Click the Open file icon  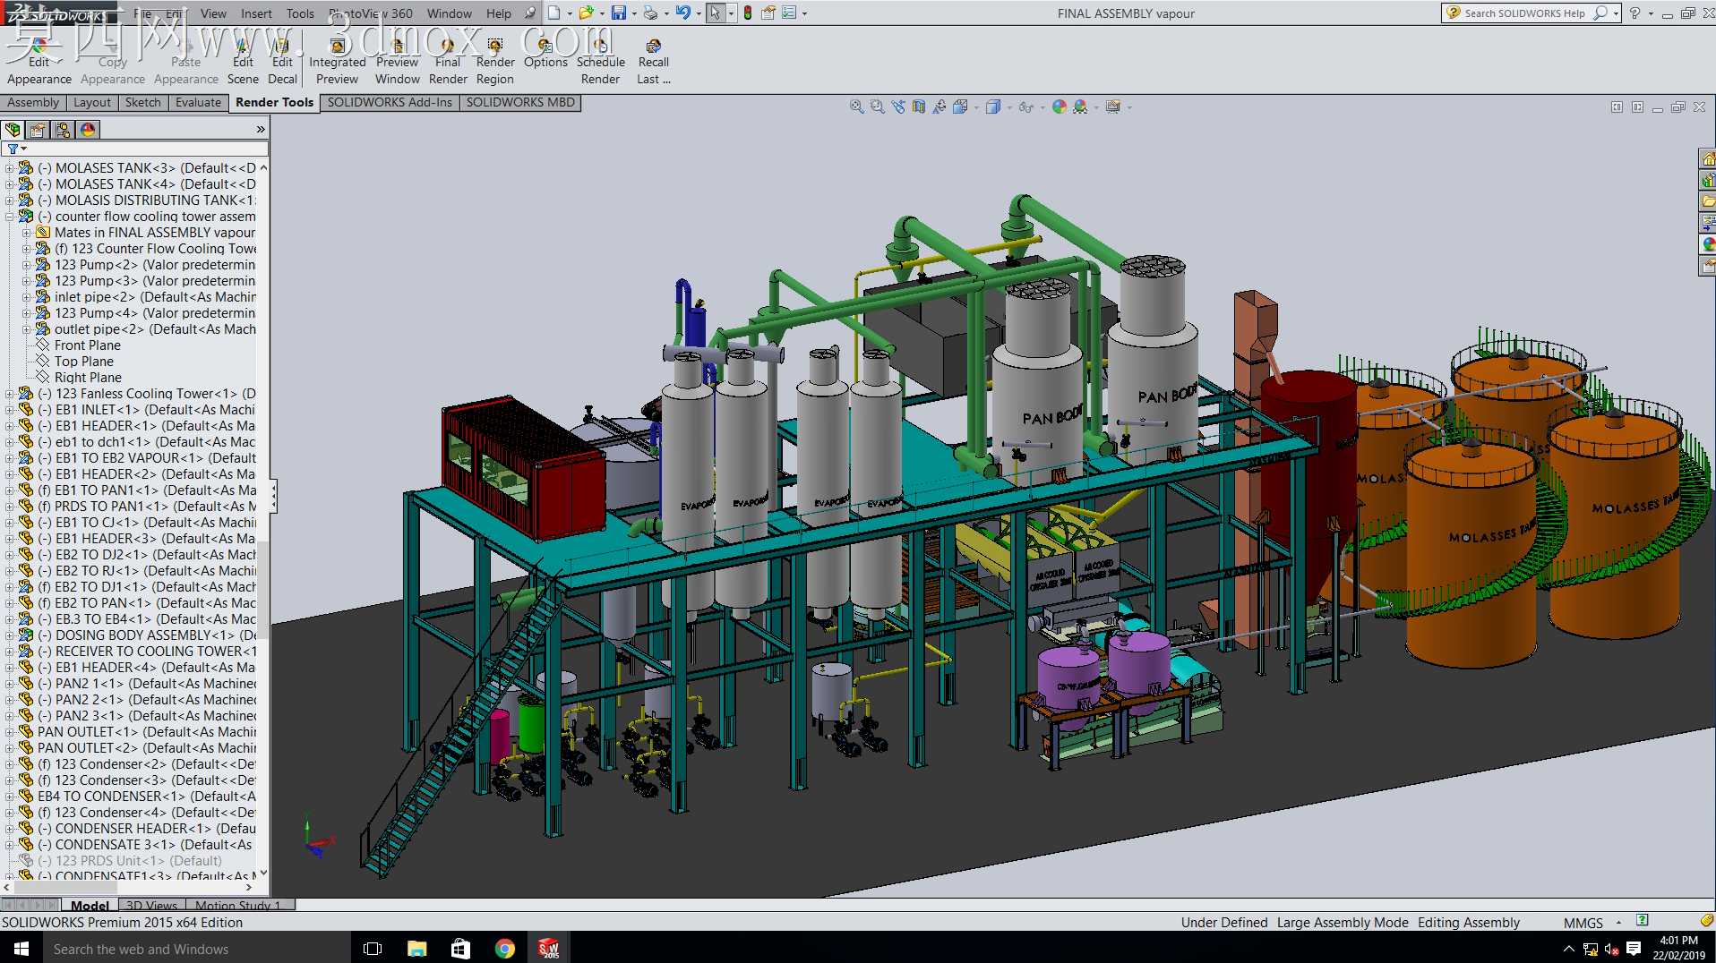[x=586, y=13]
